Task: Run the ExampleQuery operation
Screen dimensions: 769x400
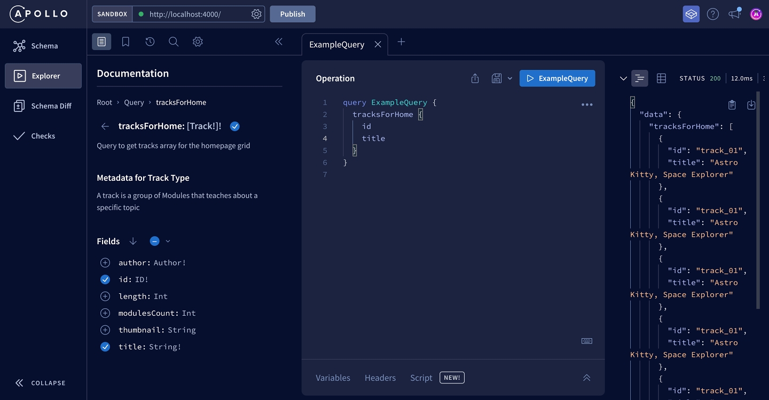Action: point(557,78)
